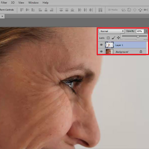Hide Layer 1 with eye icon
Viewport: 149px width, 149px height.
point(101,45)
